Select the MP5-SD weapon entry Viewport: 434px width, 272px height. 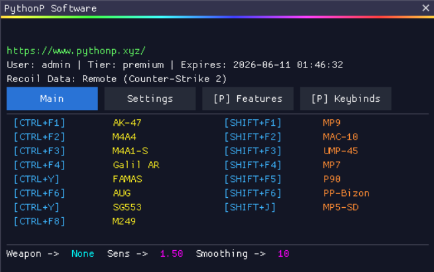pos(341,208)
